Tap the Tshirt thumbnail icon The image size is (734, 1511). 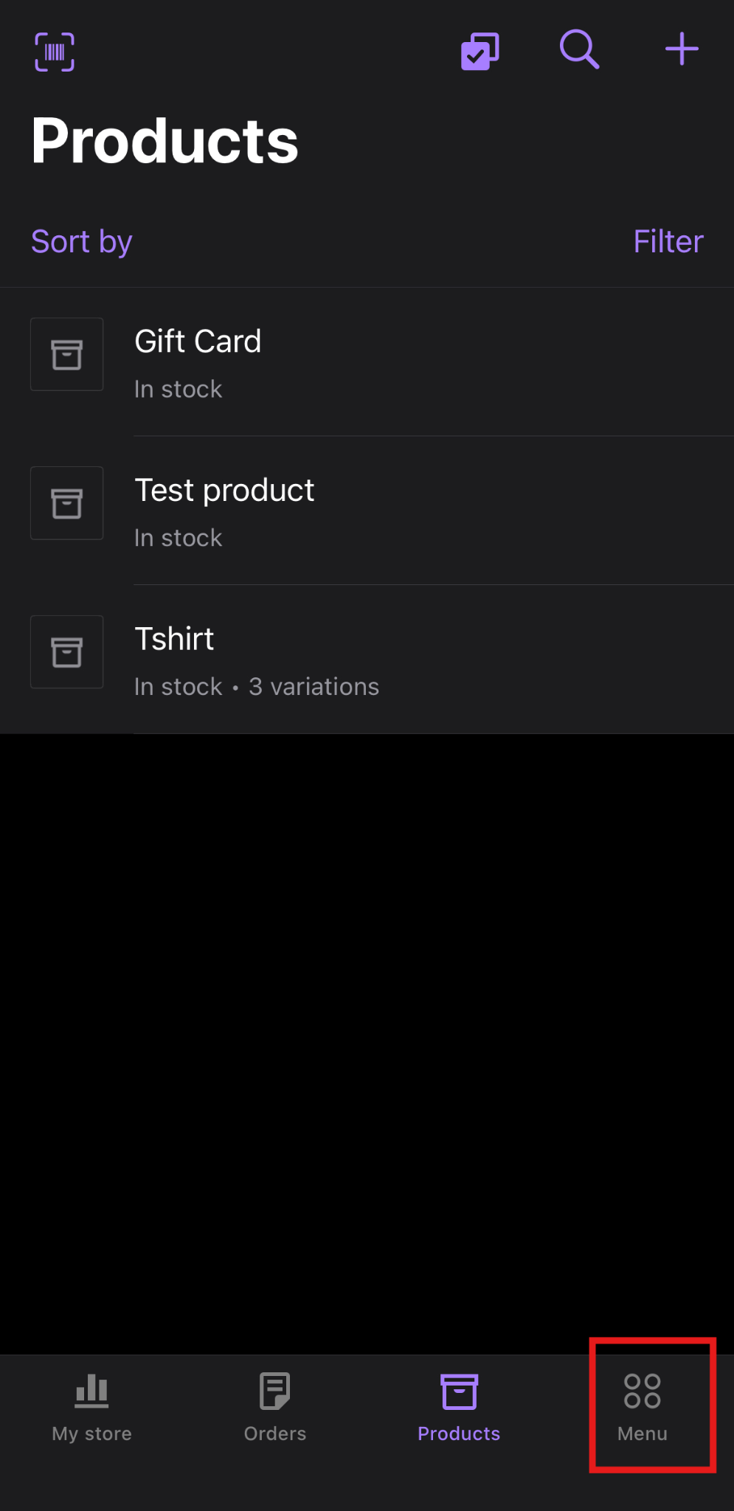66,652
